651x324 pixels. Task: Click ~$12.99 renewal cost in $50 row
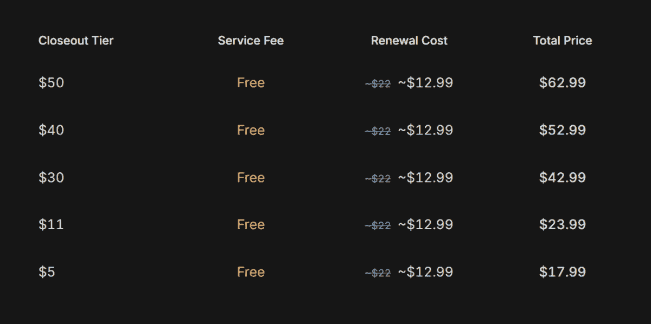click(425, 83)
